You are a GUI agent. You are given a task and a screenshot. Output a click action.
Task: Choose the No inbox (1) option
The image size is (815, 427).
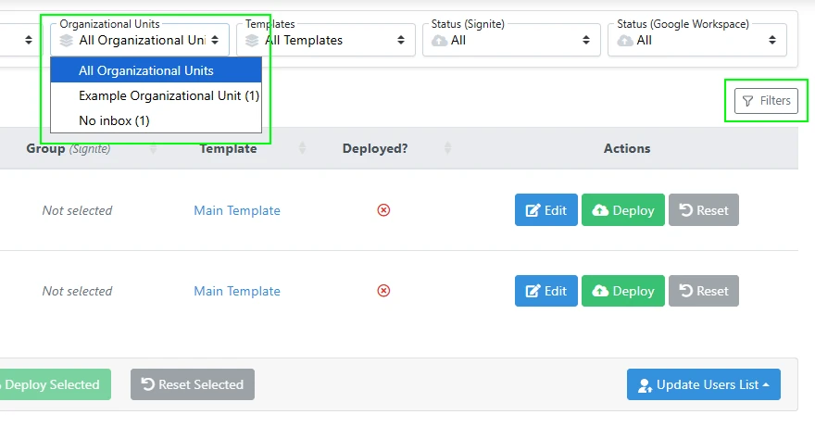click(x=114, y=120)
